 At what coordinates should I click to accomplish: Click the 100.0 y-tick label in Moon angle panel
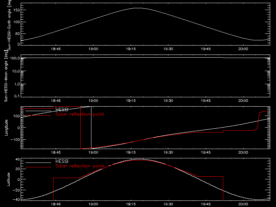click(x=15, y=58)
